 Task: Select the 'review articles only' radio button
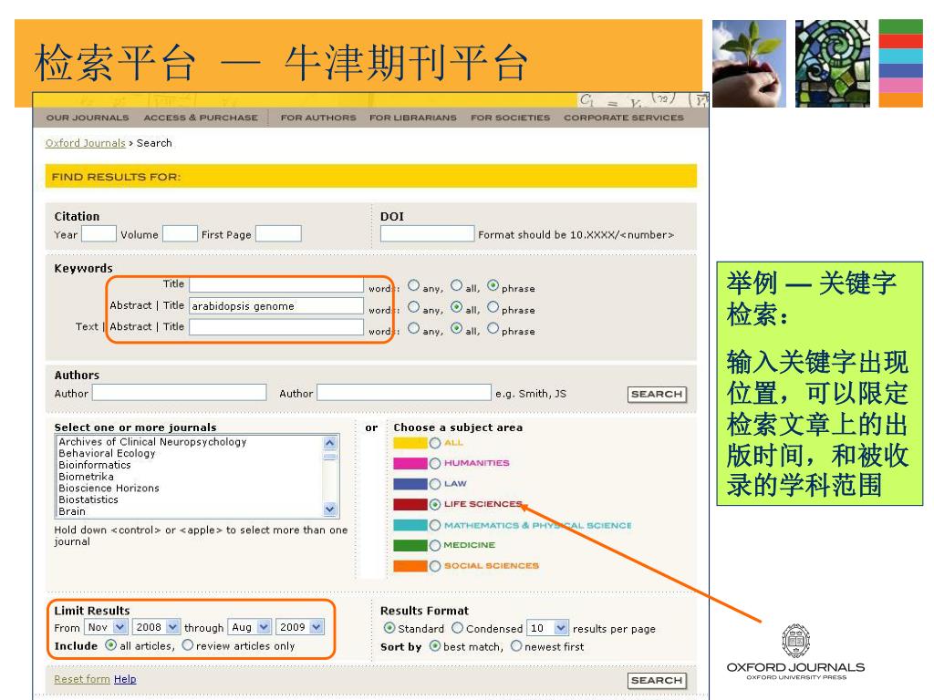[188, 645]
